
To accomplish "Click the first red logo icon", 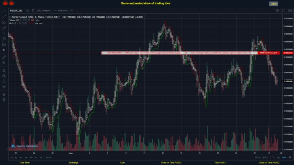I will [5, 3].
